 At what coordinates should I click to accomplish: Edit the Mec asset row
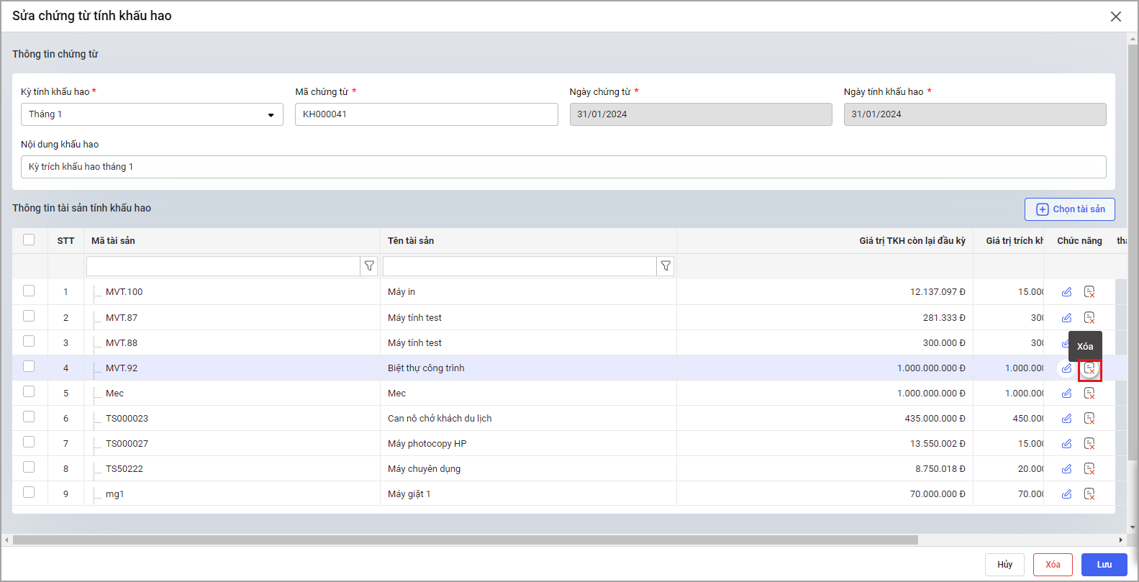1066,394
